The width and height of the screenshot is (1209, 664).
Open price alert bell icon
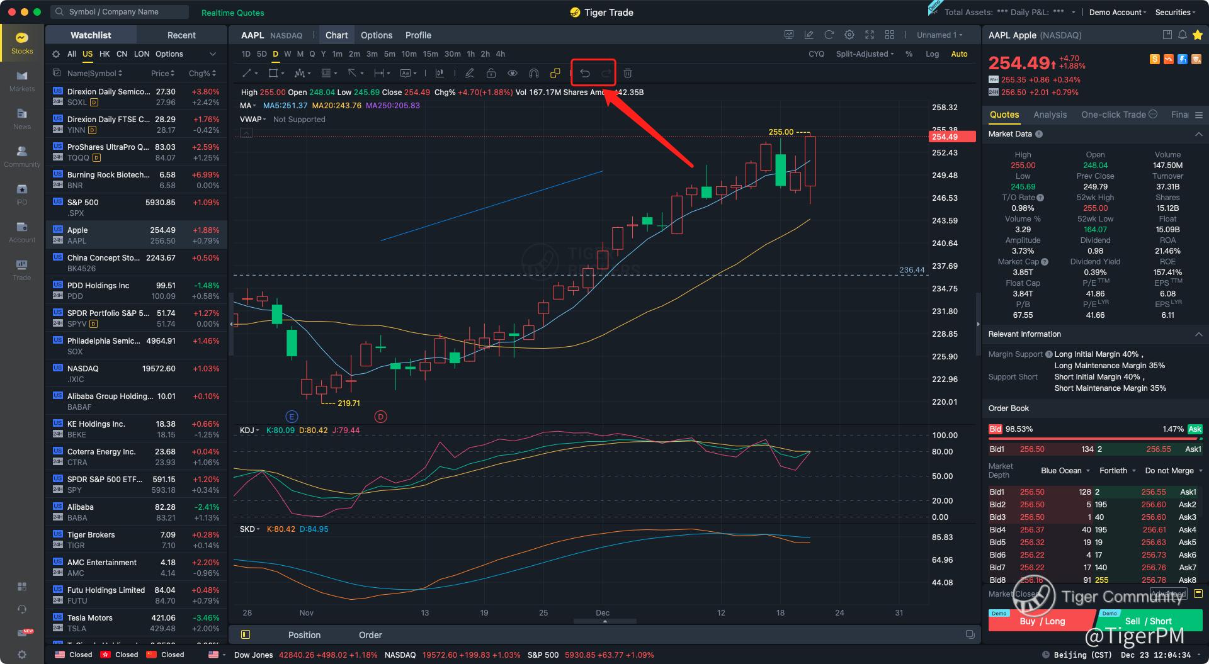1182,35
